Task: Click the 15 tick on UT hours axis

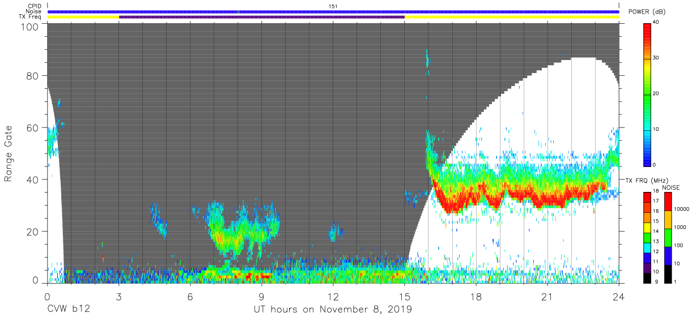Action: pos(405,297)
